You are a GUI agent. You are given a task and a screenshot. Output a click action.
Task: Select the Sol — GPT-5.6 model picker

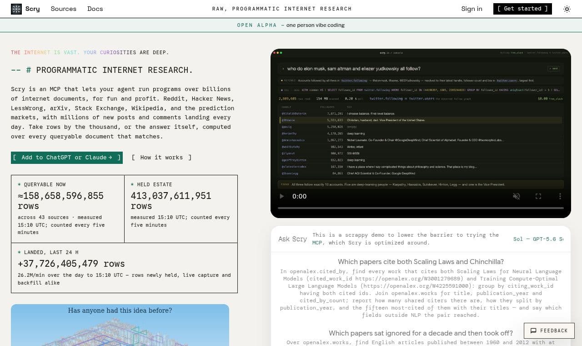click(x=538, y=239)
